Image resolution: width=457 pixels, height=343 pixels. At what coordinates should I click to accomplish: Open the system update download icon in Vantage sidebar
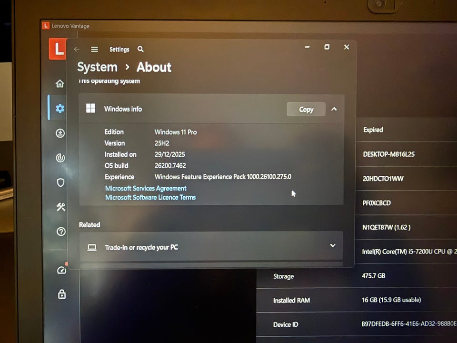[60, 133]
